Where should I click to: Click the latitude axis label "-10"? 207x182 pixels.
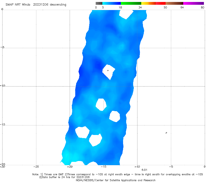click(3, 85)
